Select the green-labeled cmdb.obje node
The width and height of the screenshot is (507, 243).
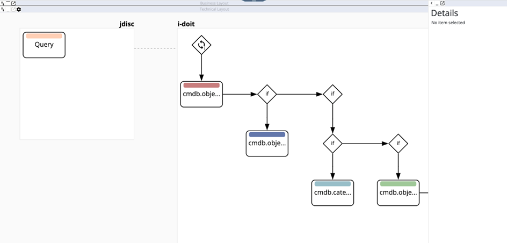coord(398,193)
